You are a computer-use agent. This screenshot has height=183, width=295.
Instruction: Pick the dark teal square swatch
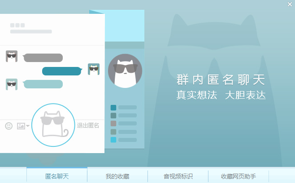click(x=113, y=108)
